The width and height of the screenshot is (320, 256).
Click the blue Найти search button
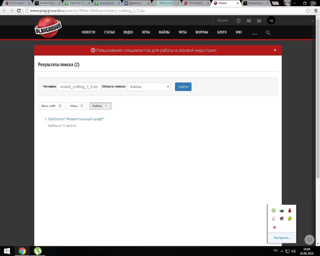[183, 87]
